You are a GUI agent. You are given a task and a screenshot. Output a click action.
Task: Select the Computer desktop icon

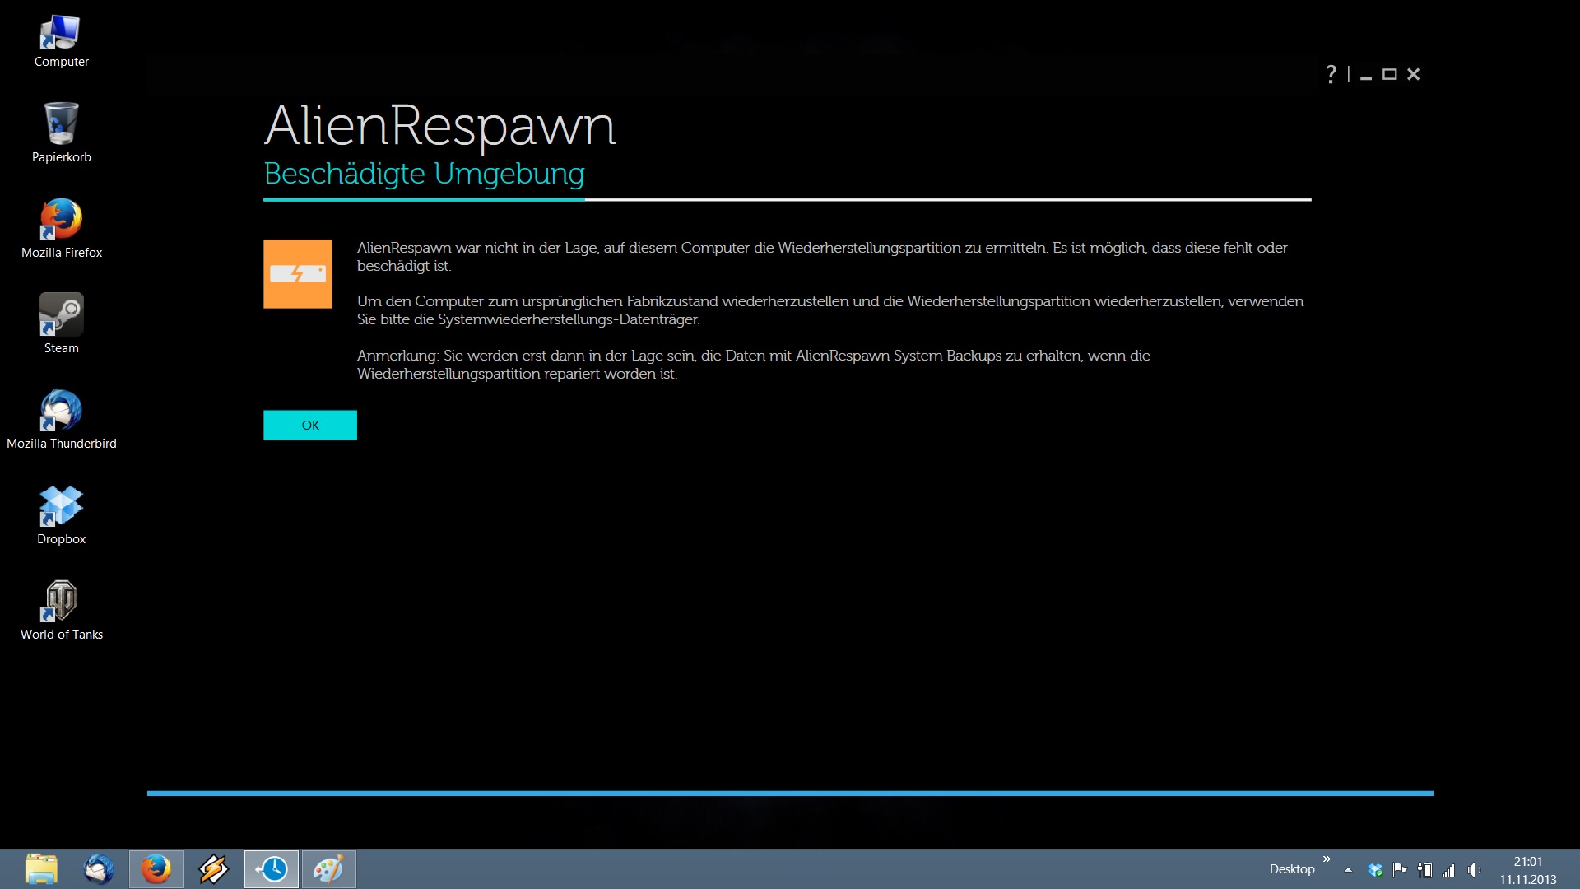tap(62, 41)
